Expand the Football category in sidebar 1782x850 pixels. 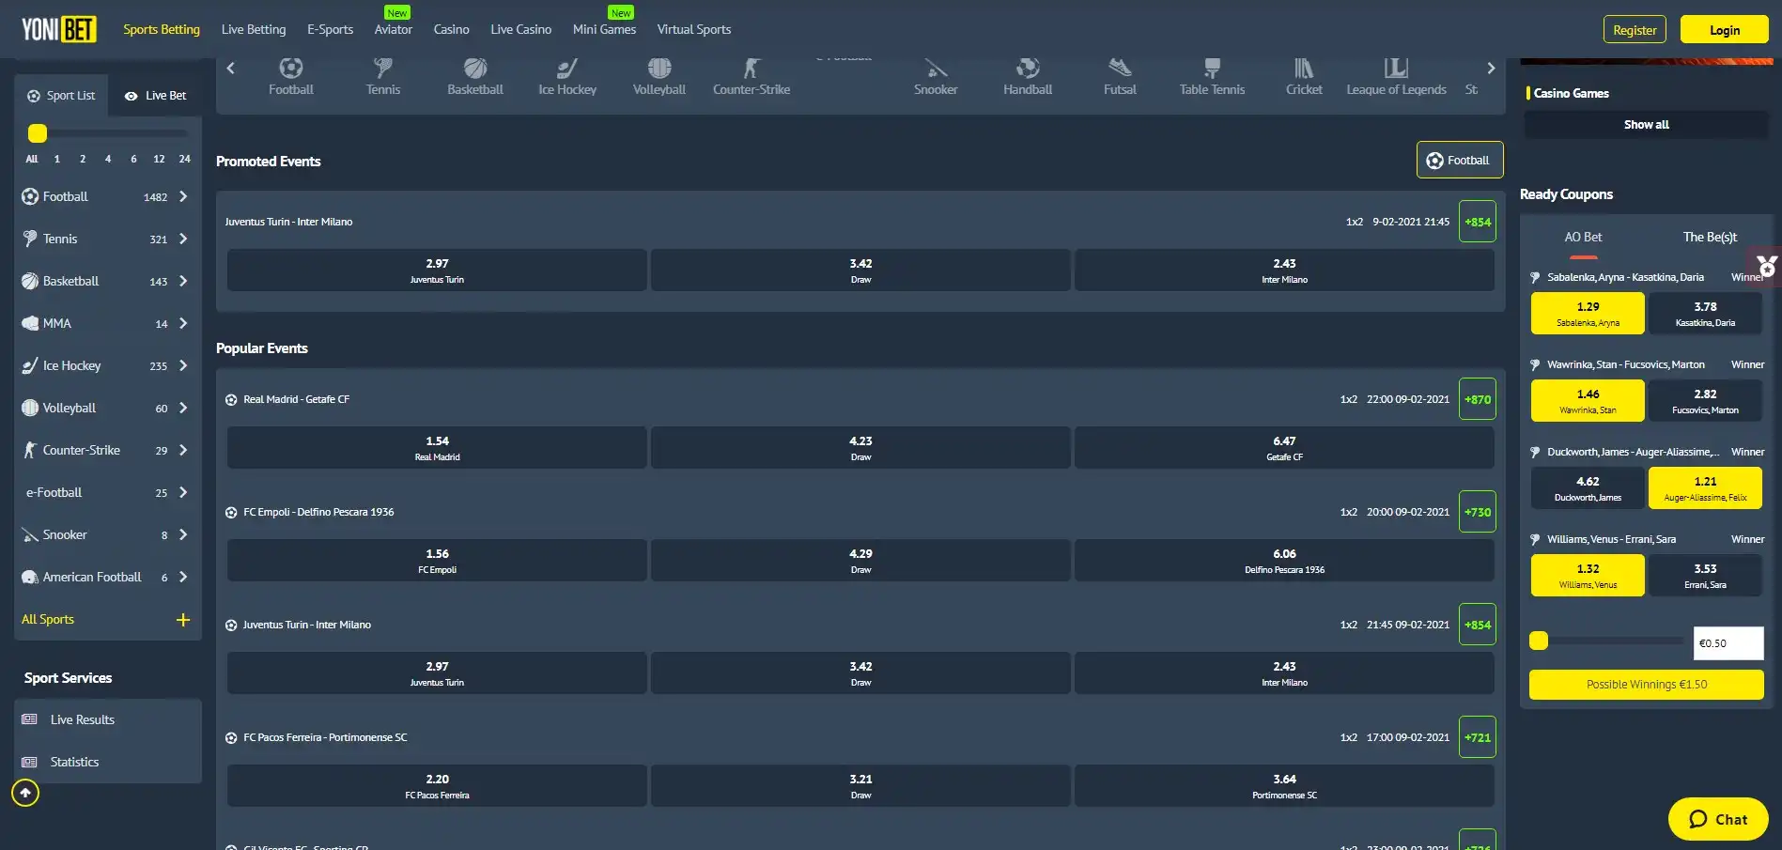point(182,196)
